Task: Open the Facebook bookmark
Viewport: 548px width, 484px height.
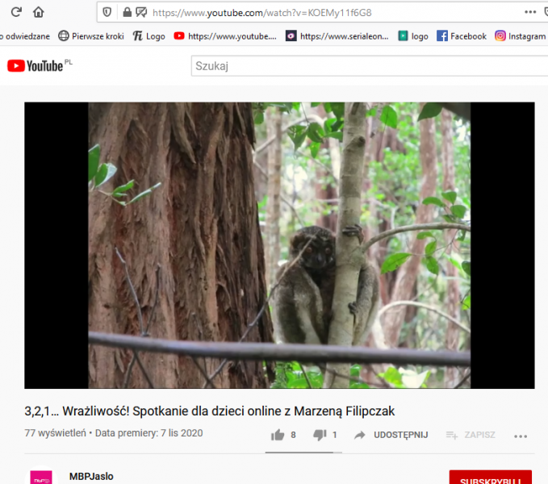Action: pyautogui.click(x=462, y=36)
